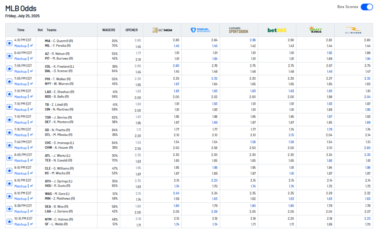Select DraftKings 1.66 odds for TEX

pyautogui.click(x=329, y=161)
